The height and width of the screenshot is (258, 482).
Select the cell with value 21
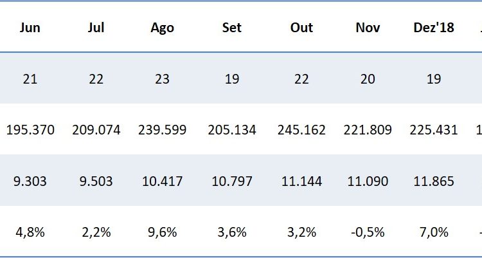(x=30, y=78)
